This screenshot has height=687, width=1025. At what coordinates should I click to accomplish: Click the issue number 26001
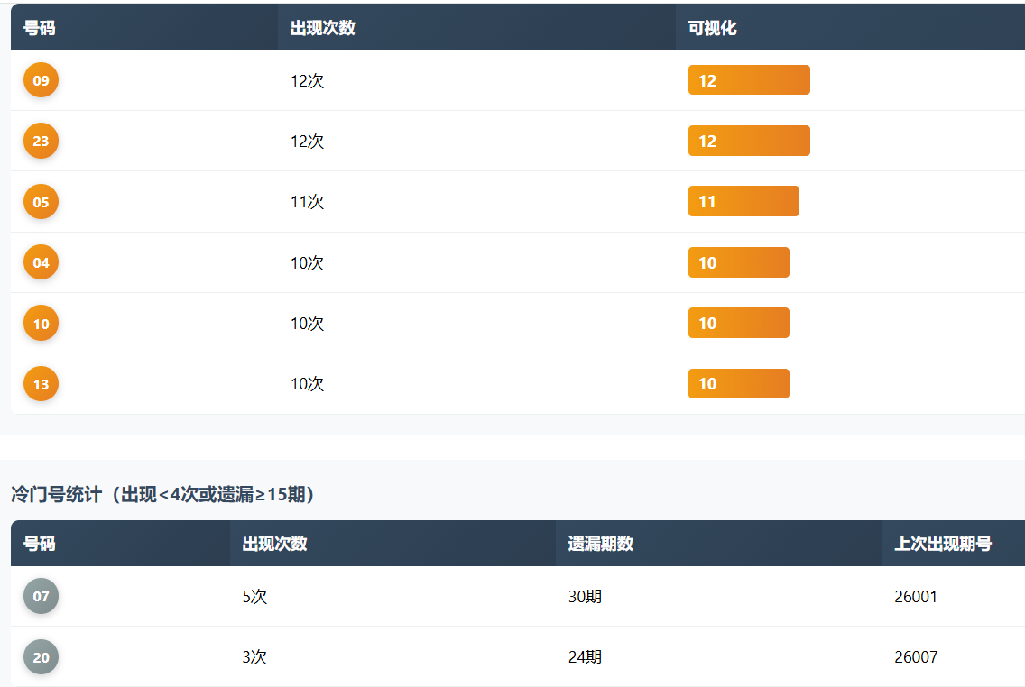click(x=916, y=597)
